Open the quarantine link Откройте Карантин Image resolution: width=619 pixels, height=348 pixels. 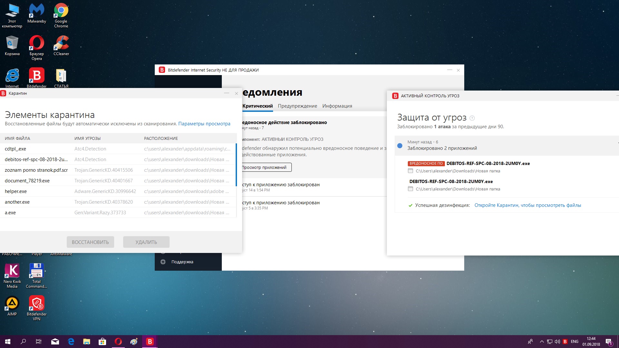coord(527,205)
